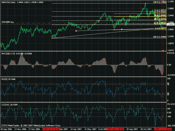This screenshot has height=131, width=175.
Task: Click the 1.9260 price scale value
Action: 171,36
